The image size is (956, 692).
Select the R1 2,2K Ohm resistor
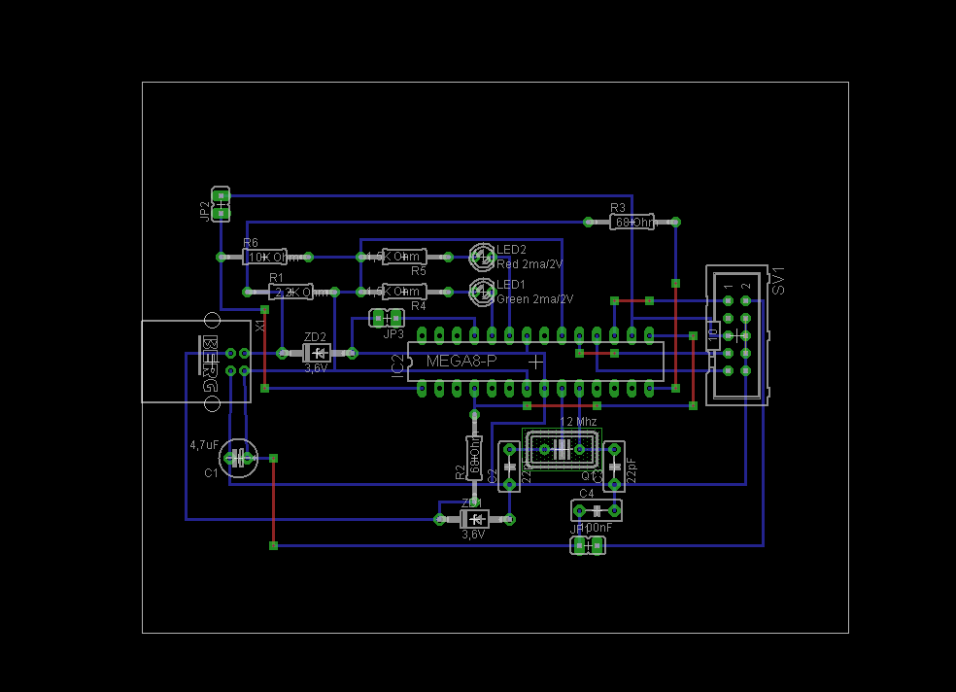click(x=290, y=292)
